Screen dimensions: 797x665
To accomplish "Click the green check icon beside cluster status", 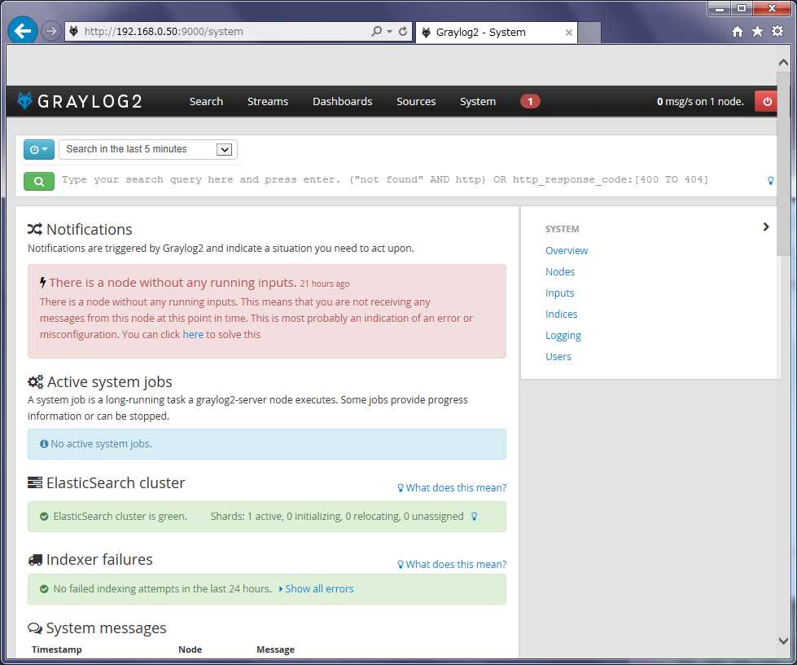I will (x=44, y=517).
